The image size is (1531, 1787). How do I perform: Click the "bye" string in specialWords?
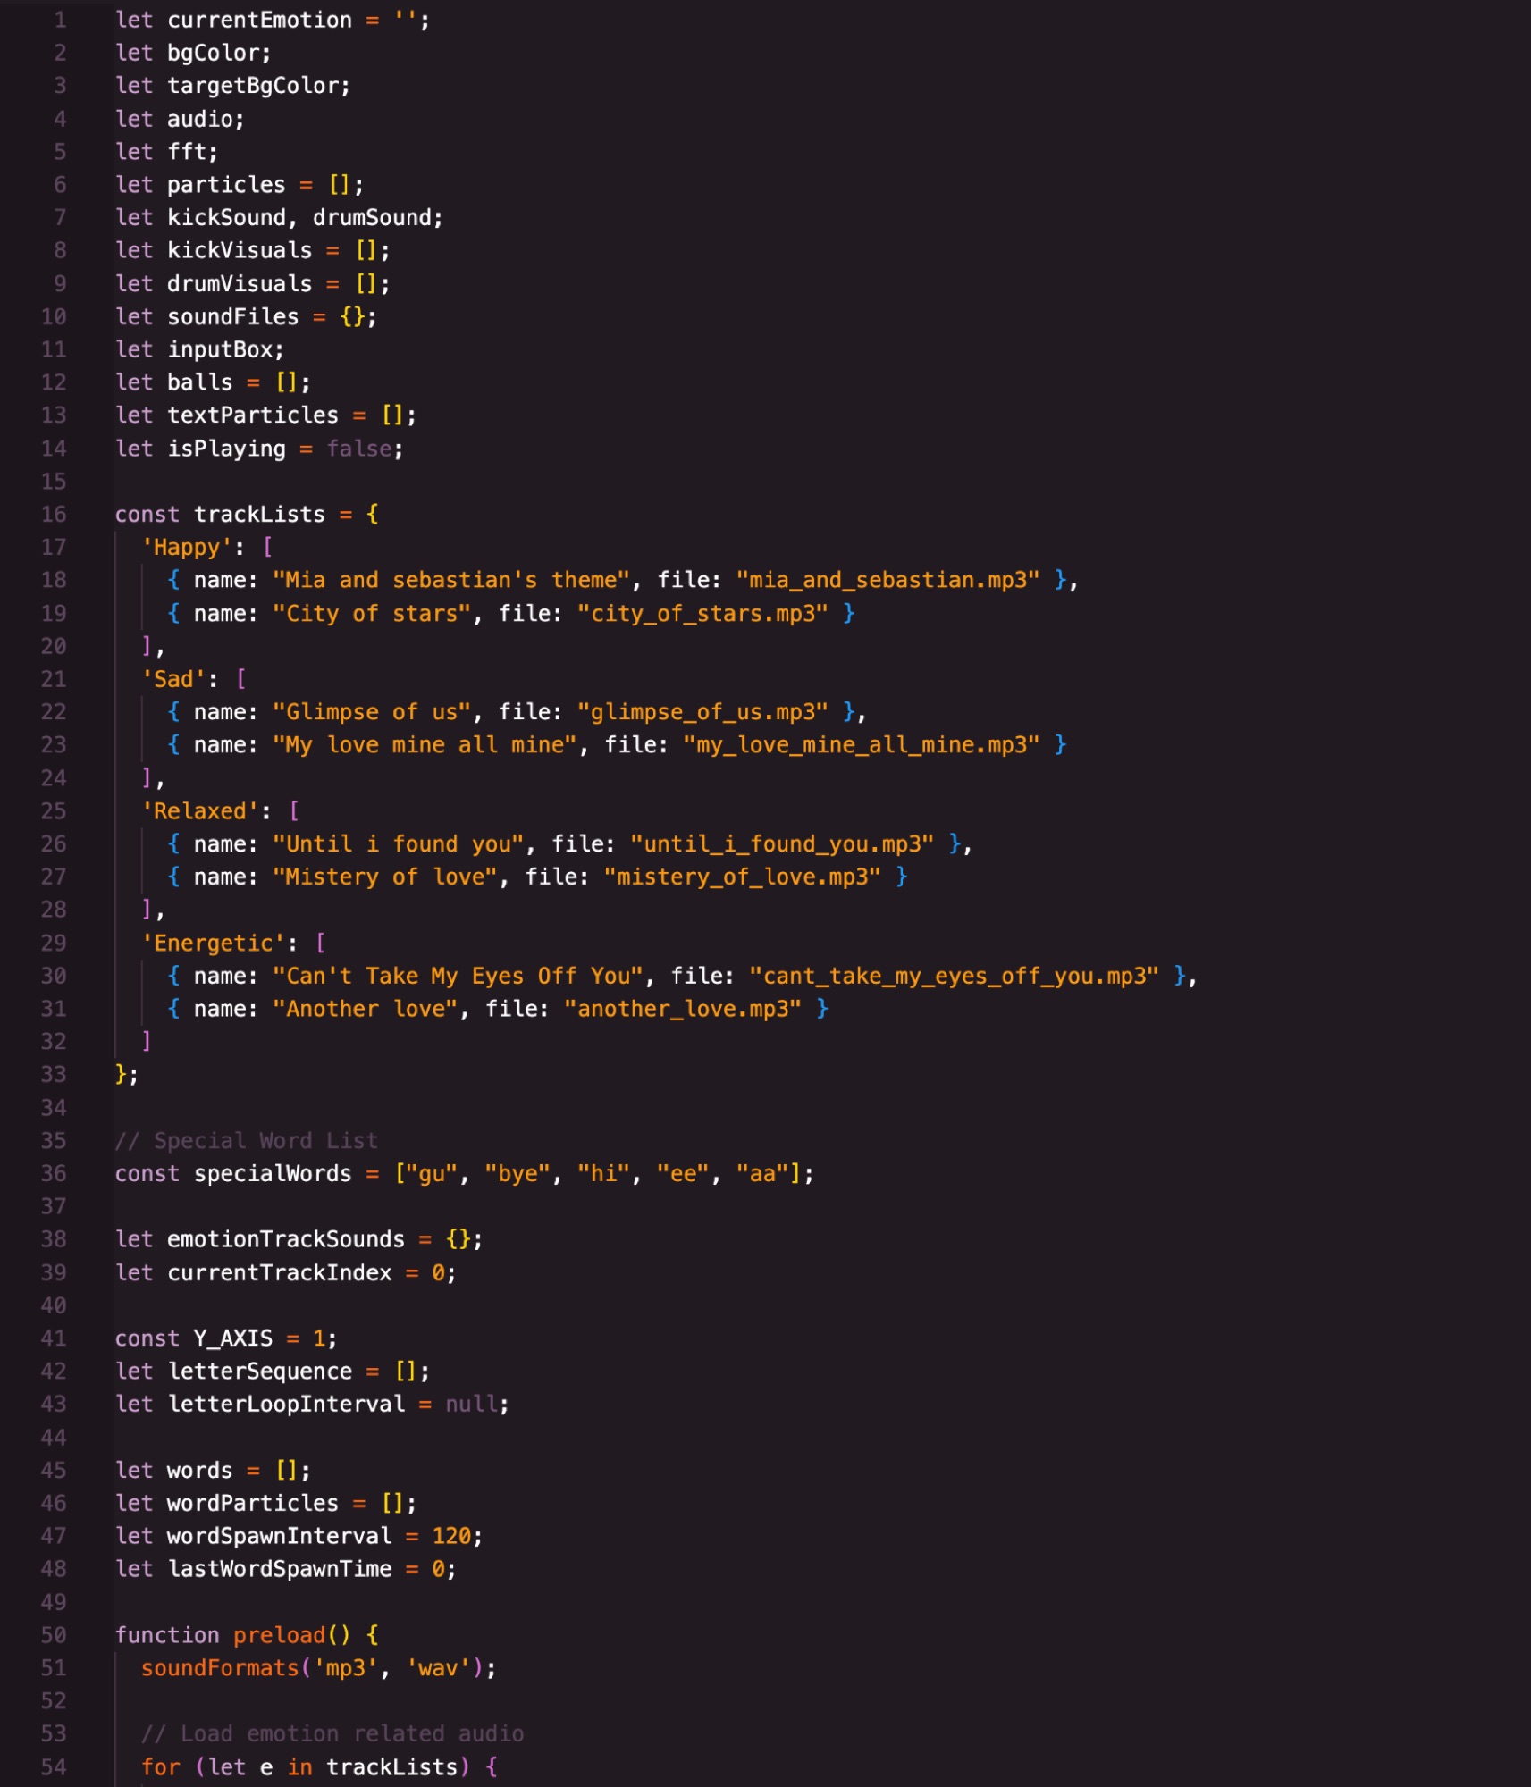pos(517,1174)
